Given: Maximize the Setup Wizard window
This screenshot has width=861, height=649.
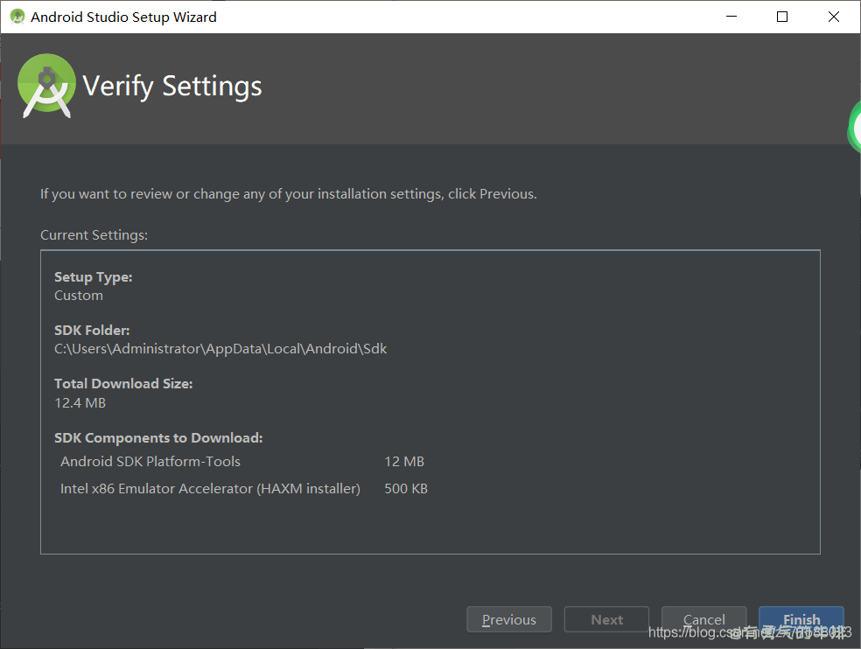Looking at the screenshot, I should pyautogui.click(x=782, y=17).
